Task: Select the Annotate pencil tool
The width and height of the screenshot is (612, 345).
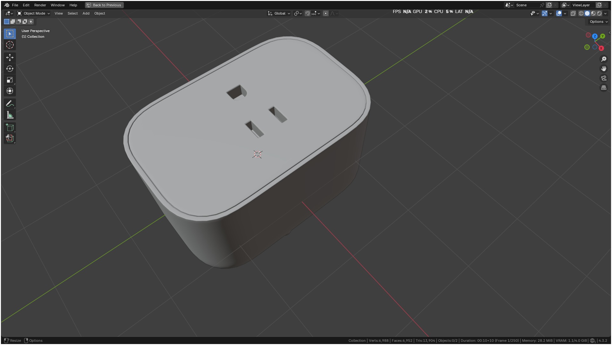Action: (x=10, y=104)
